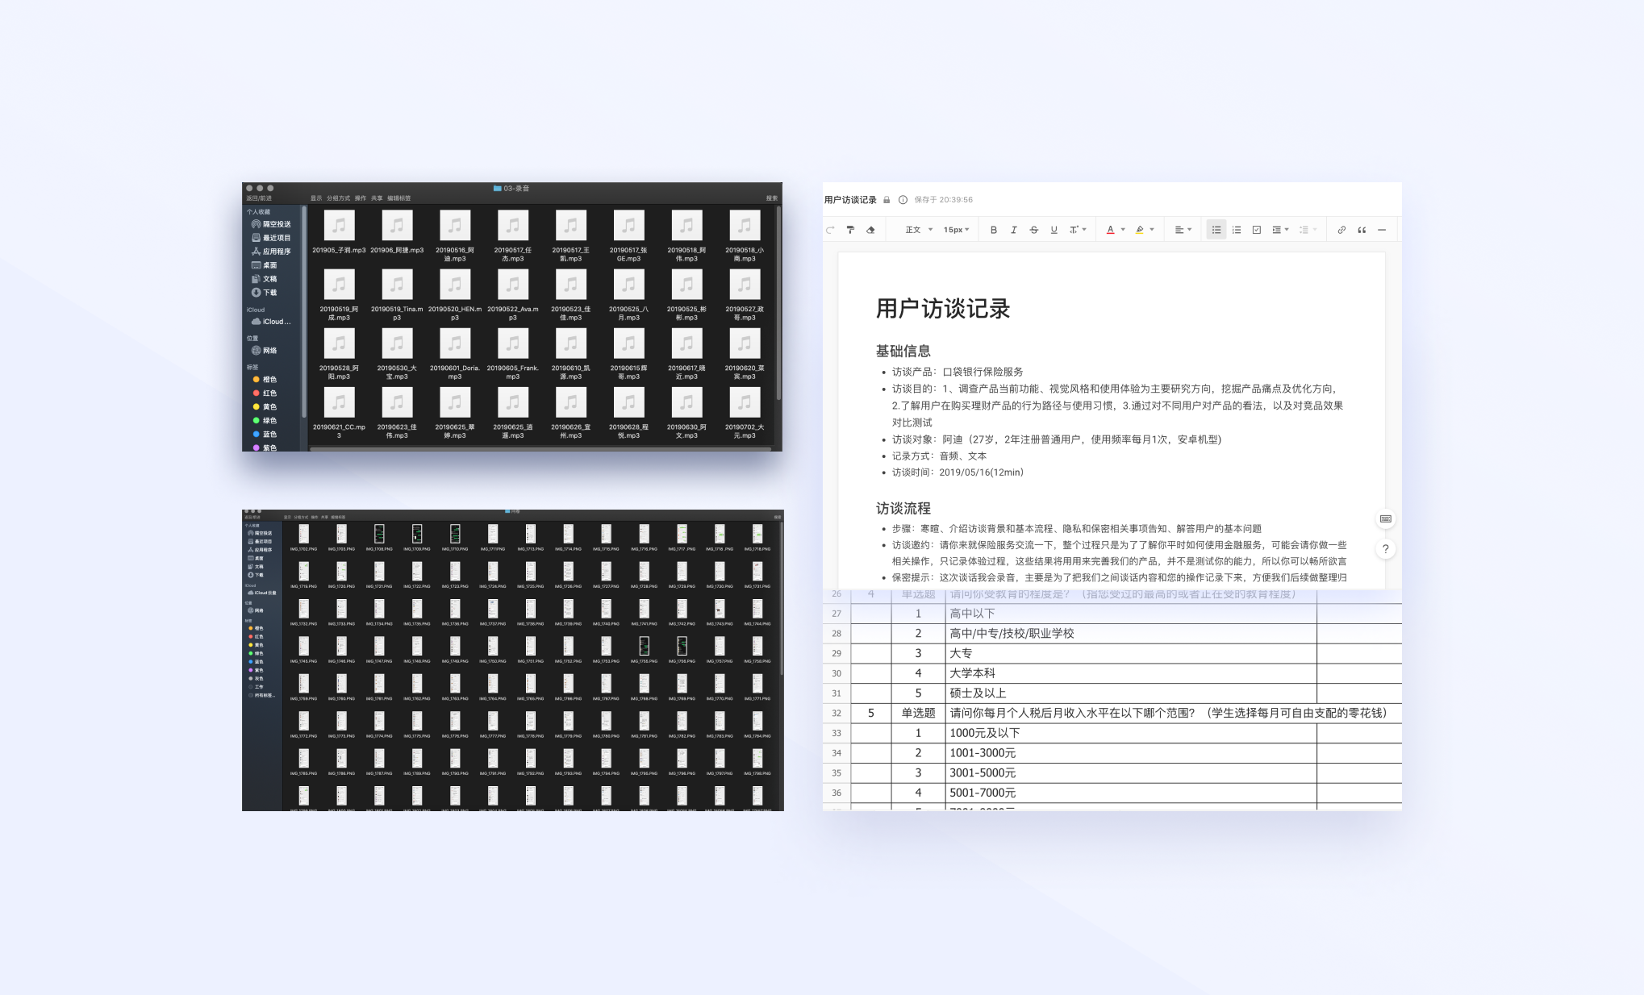Select 最近项目 in Finder sidebar
Screen dimensions: 1644x995
[276, 238]
